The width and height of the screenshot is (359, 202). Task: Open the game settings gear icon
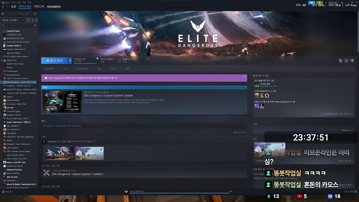[340, 61]
